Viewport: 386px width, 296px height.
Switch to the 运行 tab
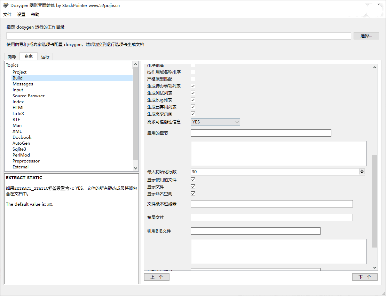(x=45, y=57)
